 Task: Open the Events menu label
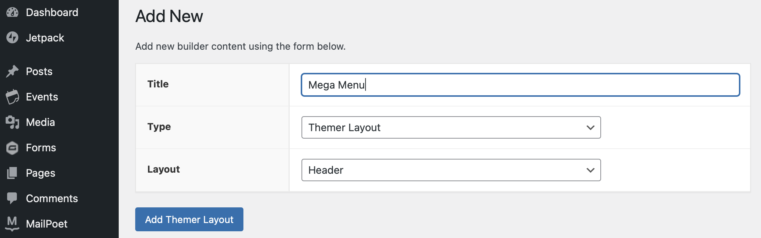(42, 97)
